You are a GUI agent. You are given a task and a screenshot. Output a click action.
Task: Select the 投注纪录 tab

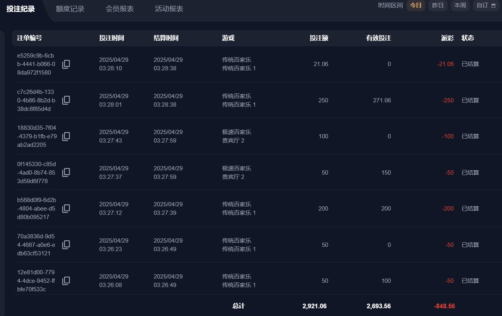21,9
